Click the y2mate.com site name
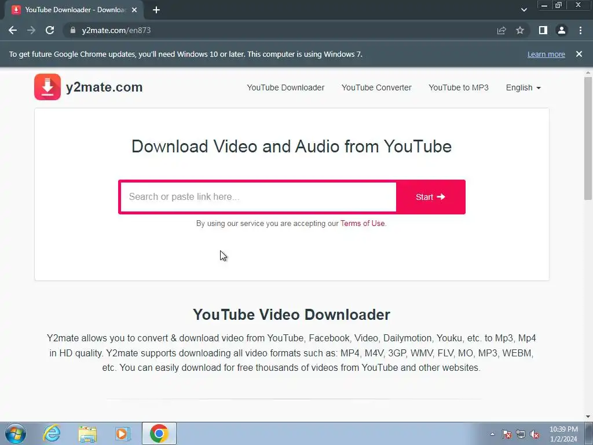This screenshot has height=445, width=593. coord(104,87)
